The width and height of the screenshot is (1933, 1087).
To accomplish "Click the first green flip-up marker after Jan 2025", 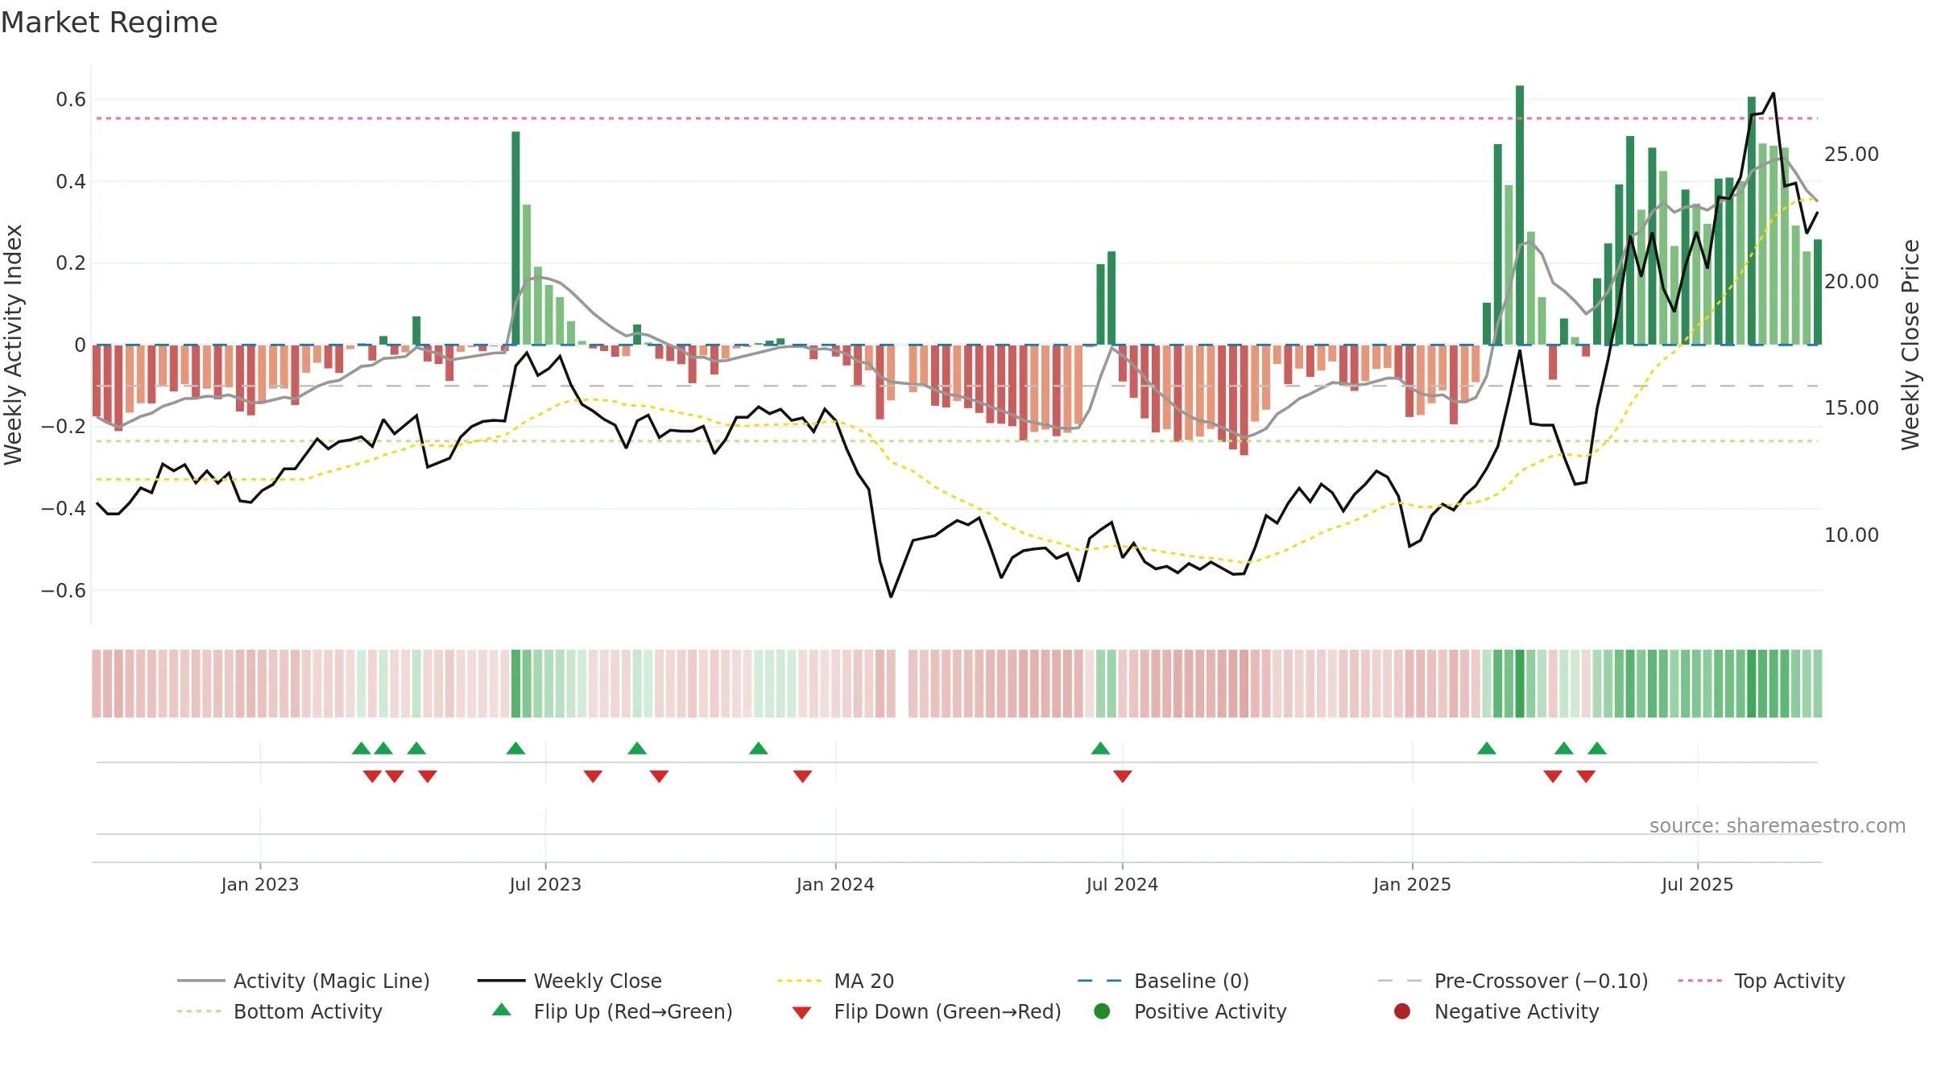I will (x=1487, y=748).
